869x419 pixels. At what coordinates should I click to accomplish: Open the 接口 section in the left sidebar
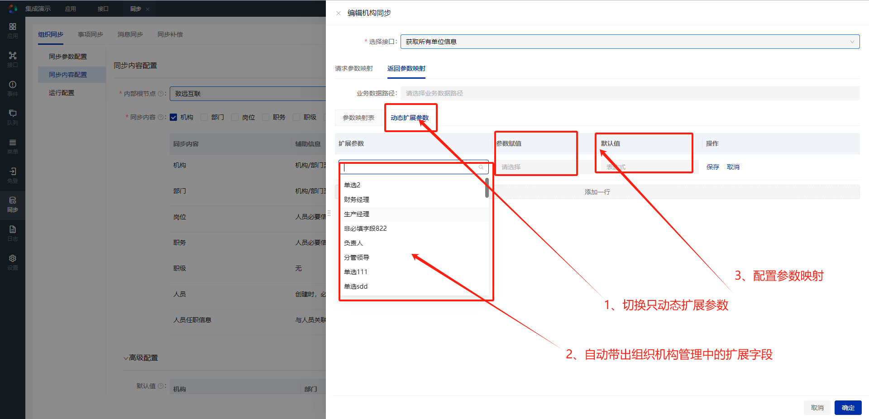click(13, 60)
